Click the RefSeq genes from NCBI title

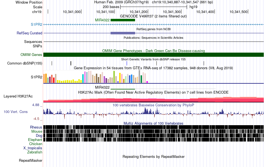154,29
